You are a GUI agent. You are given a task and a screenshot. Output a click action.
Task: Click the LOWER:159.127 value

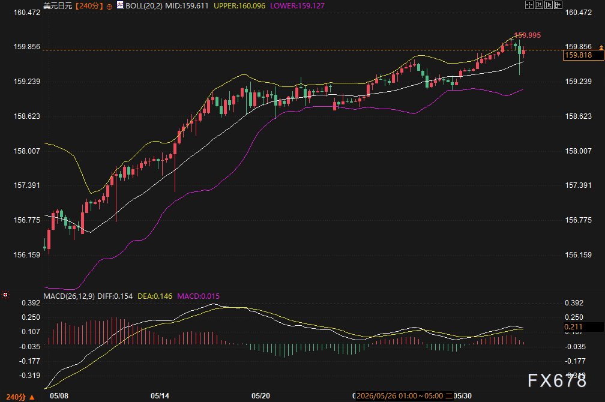[x=298, y=6]
